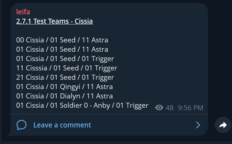Click 01 Trigger at end of last line
Image resolution: width=232 pixels, height=144 pixels.
click(132, 106)
